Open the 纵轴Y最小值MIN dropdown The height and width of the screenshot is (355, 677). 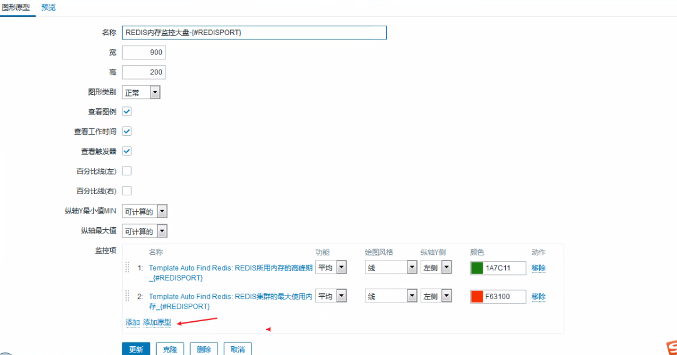145,212
